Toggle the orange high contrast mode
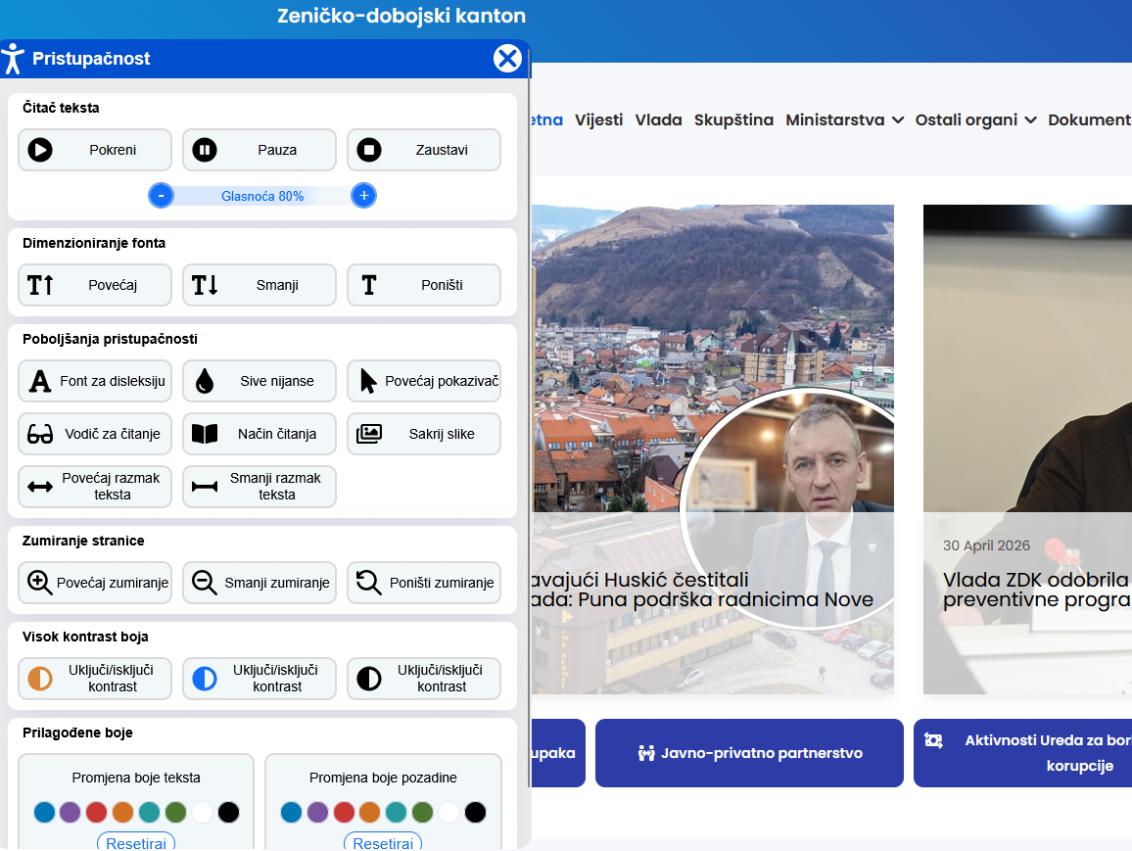 (94, 678)
